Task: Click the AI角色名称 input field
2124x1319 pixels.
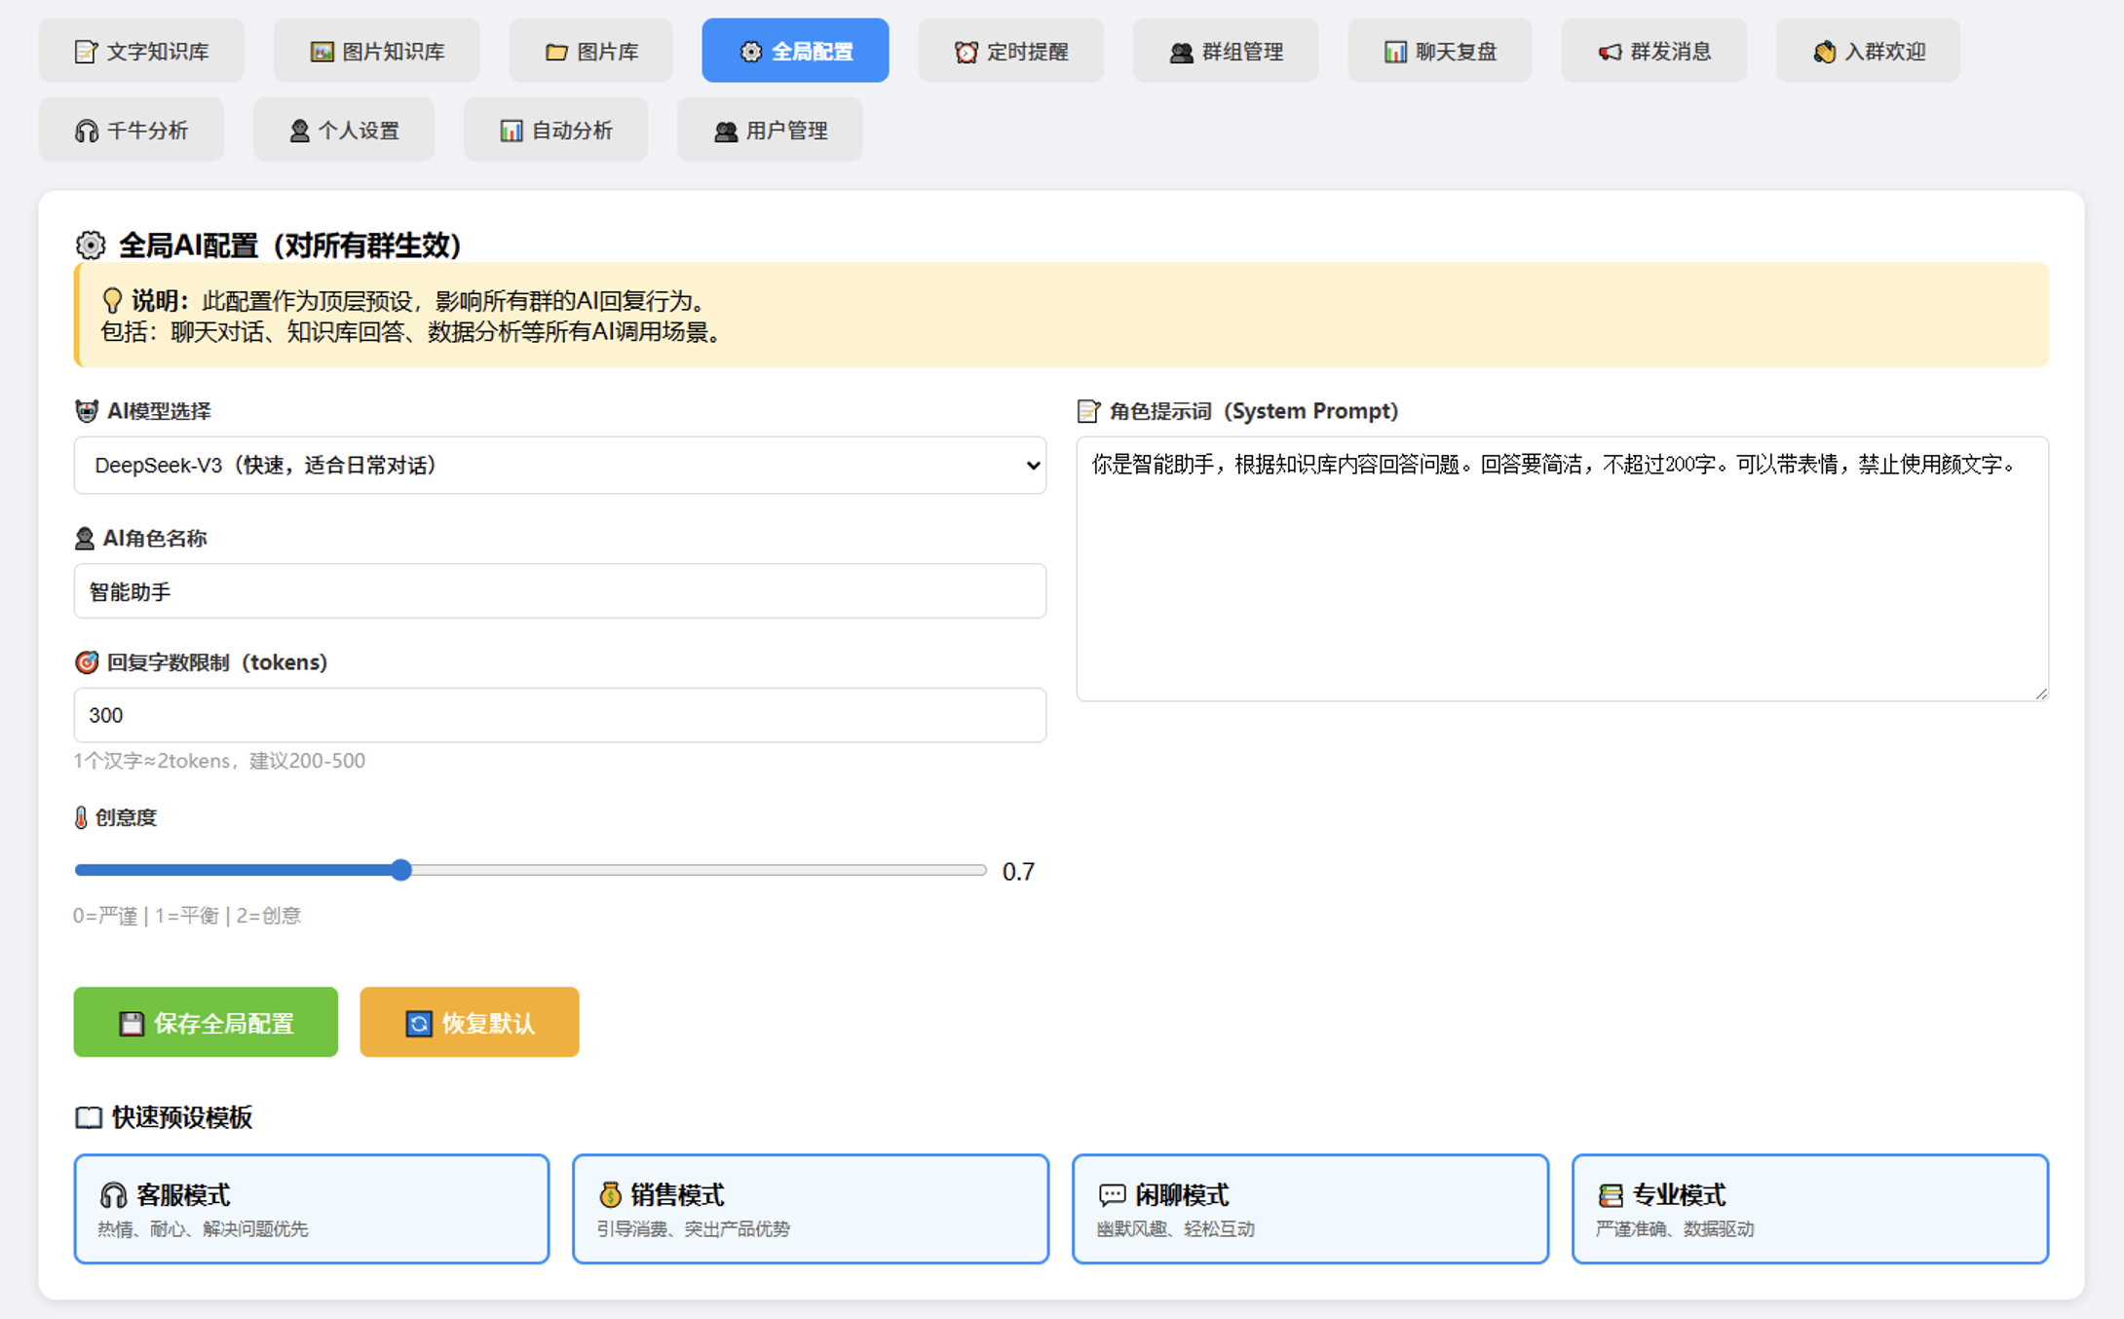Action: tap(560, 591)
